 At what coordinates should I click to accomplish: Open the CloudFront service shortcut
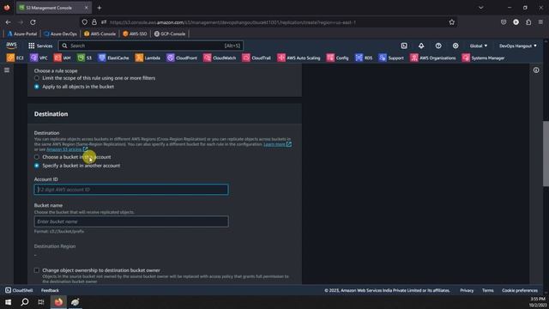coord(182,58)
